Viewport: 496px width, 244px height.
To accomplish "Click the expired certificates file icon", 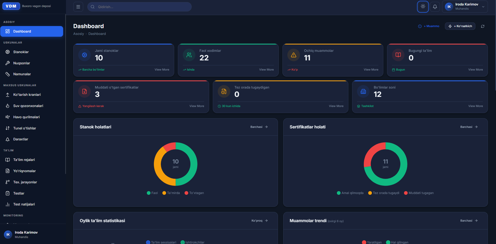I will click(84, 91).
